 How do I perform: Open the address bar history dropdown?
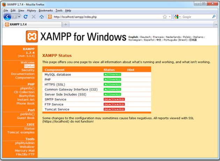169,17
